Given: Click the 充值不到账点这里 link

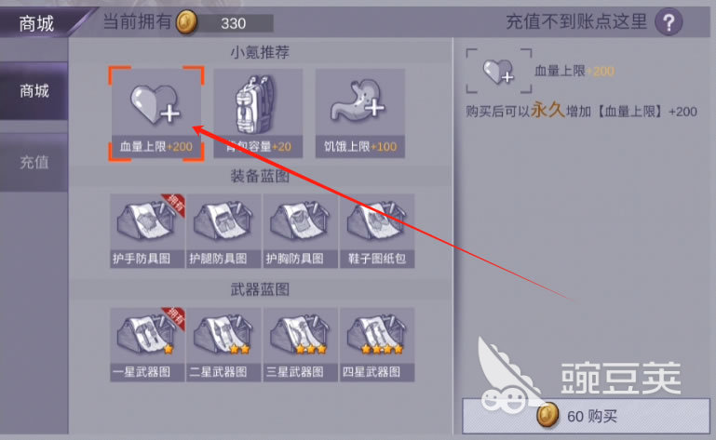Looking at the screenshot, I should point(576,21).
